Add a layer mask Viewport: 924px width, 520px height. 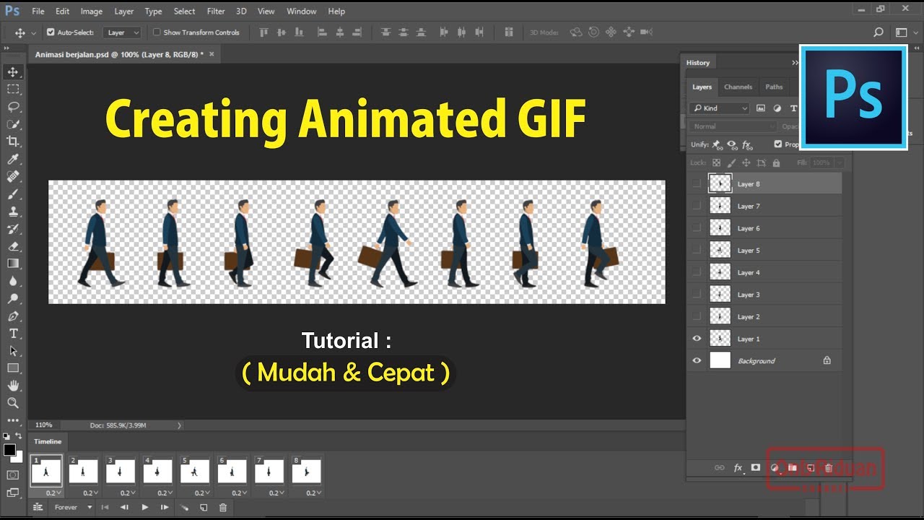click(x=756, y=468)
